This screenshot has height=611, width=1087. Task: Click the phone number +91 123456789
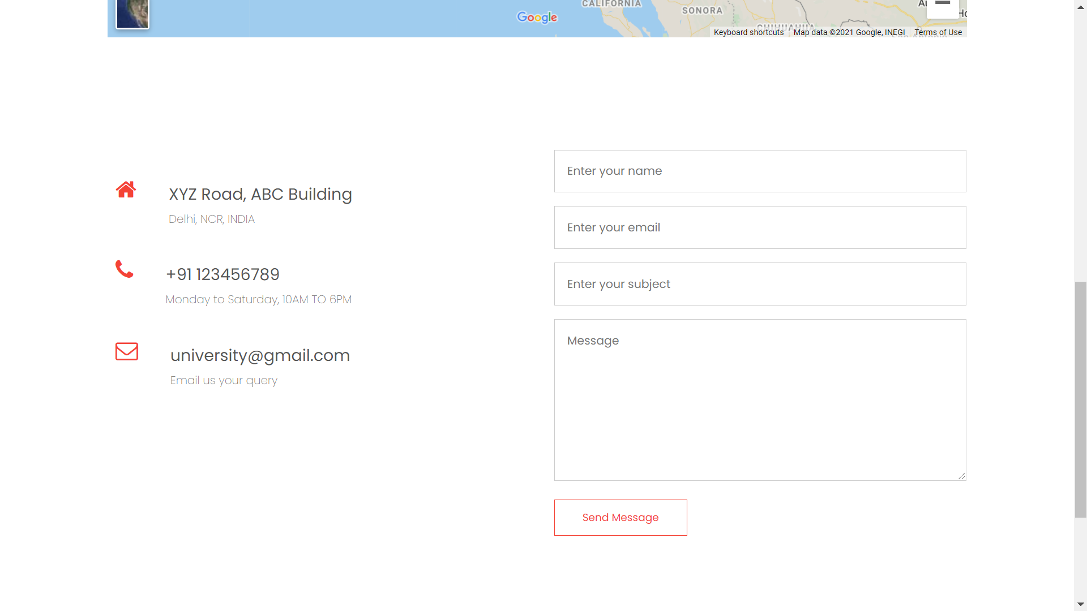click(x=222, y=274)
